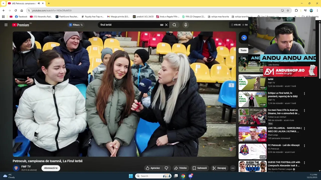Close the '(48) Petrocub, campioana' tab
Viewport: 321px width, 180px height.
click(43, 3)
